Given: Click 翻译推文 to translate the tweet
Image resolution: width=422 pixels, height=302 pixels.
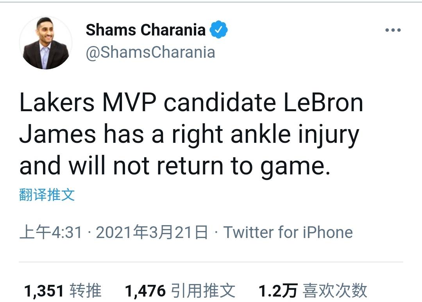Looking at the screenshot, I should [47, 195].
